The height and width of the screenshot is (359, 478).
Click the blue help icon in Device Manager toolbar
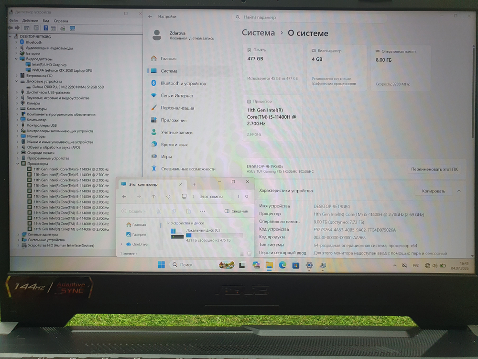click(45, 28)
